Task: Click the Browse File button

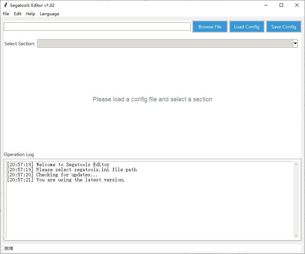Action: [x=210, y=27]
